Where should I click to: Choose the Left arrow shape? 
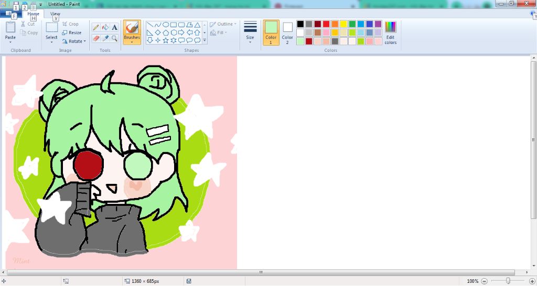click(189, 33)
